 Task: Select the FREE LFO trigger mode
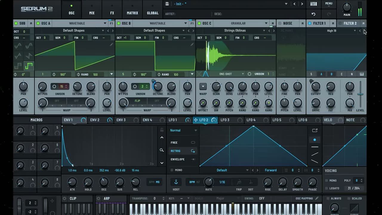click(x=183, y=142)
